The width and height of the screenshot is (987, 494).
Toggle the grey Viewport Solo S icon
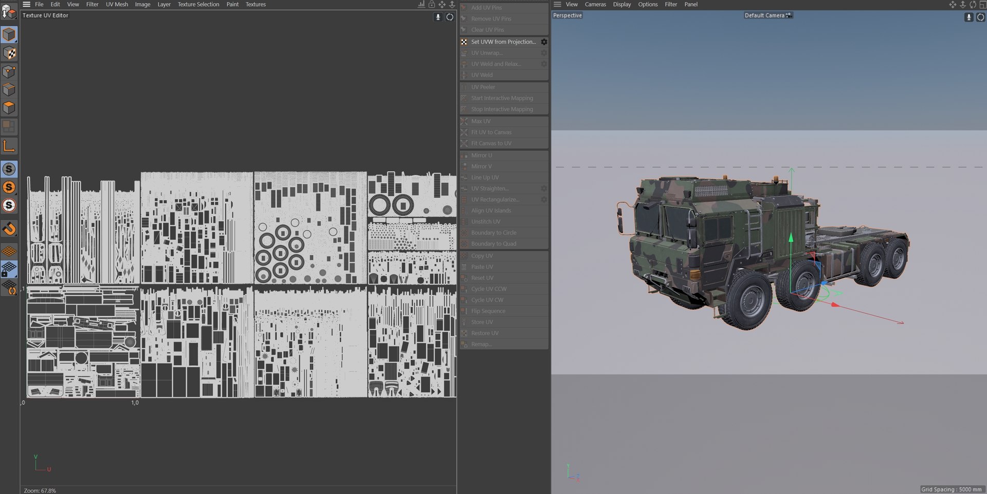[x=9, y=169]
